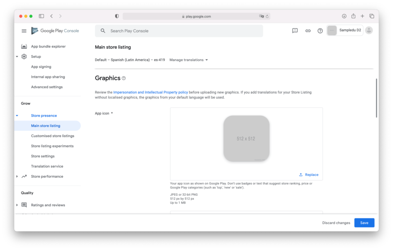Select Main store listing in the sidebar
The image size is (393, 250).
[x=45, y=126]
